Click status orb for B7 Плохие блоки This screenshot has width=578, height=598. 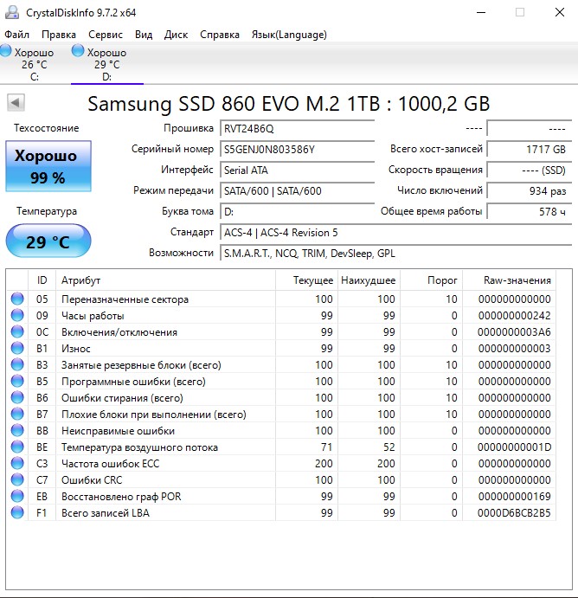(17, 414)
